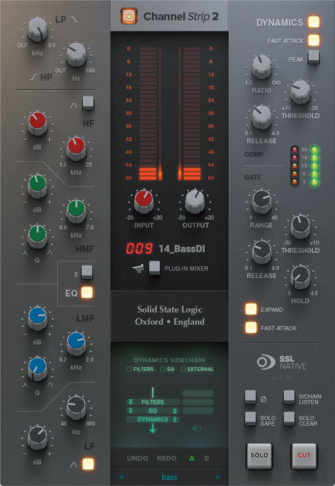Toggle the HF bell switch
335x486 pixels.
[89, 103]
